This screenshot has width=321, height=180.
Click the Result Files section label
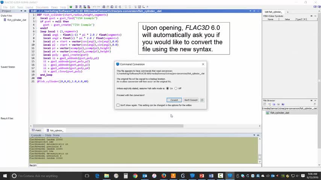[x=7, y=118]
